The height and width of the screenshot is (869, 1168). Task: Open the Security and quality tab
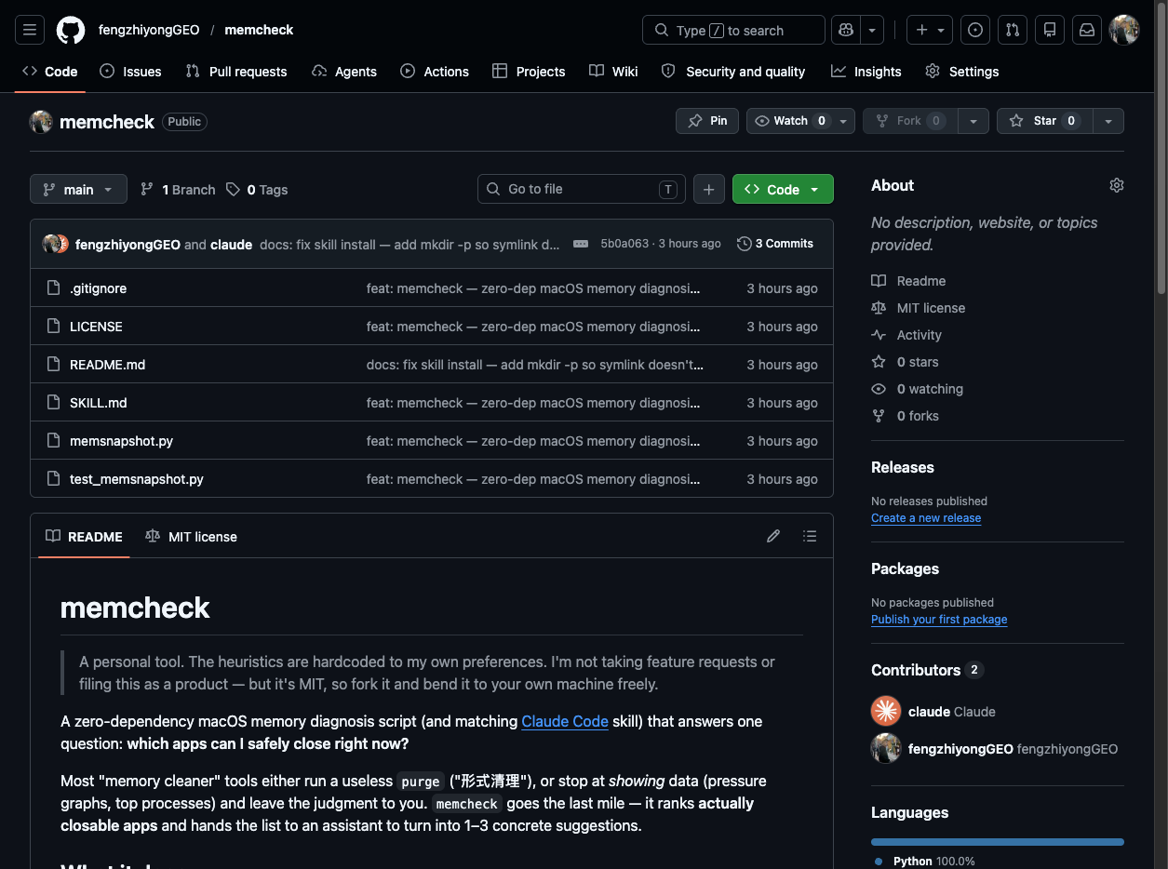733,72
